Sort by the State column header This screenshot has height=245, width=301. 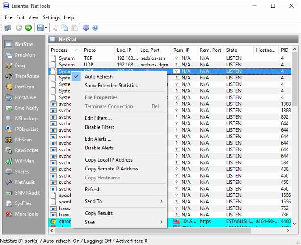[238, 50]
